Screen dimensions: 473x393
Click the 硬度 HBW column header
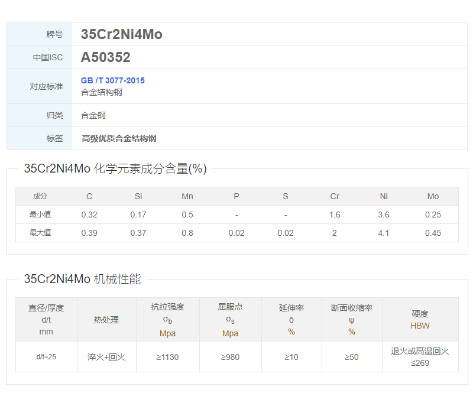point(420,320)
